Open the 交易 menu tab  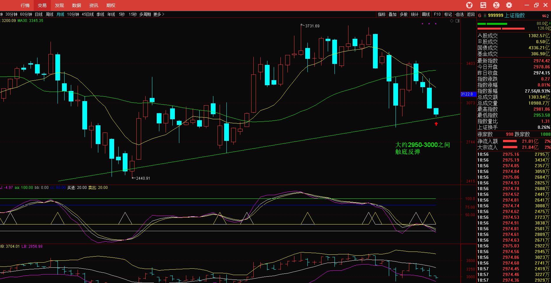click(42, 5)
